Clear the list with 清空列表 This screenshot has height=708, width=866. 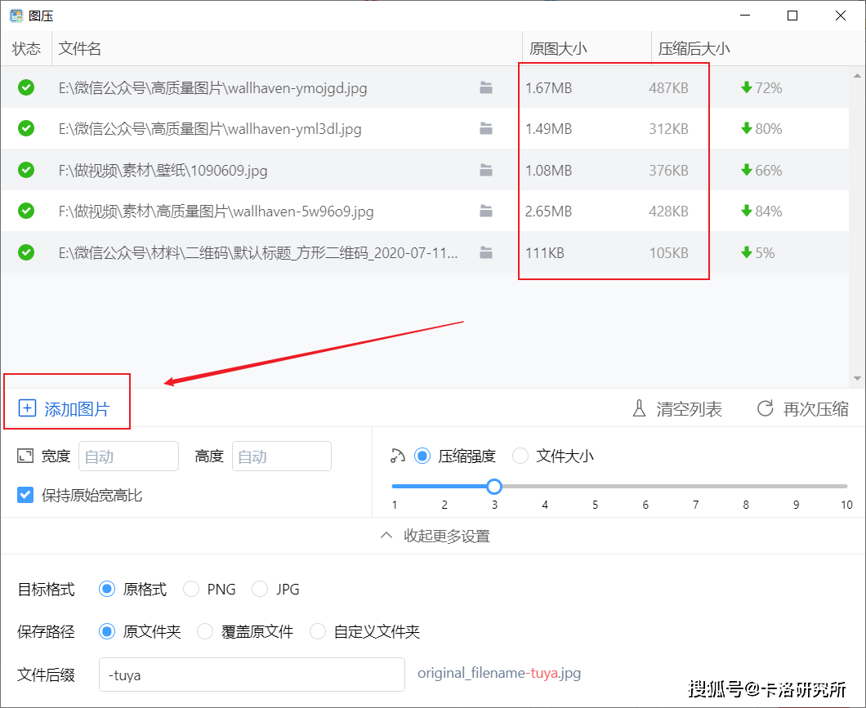click(x=677, y=409)
